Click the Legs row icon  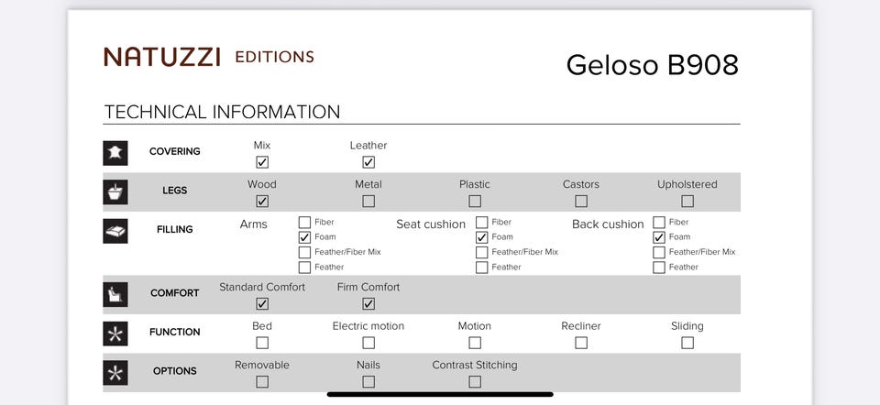[115, 192]
